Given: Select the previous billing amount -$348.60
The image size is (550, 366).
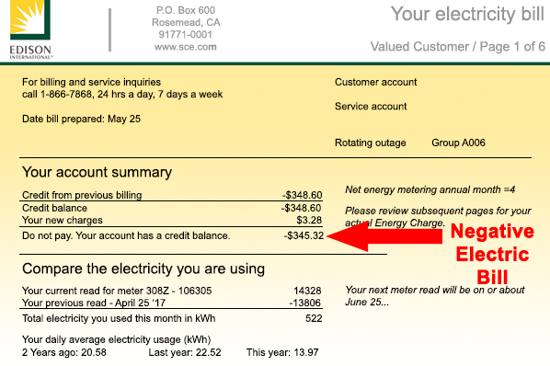Looking at the screenshot, I should tap(303, 195).
